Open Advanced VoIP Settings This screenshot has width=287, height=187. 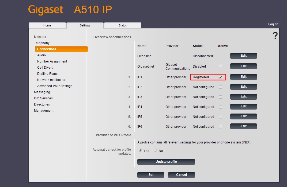pyautogui.click(x=55, y=86)
